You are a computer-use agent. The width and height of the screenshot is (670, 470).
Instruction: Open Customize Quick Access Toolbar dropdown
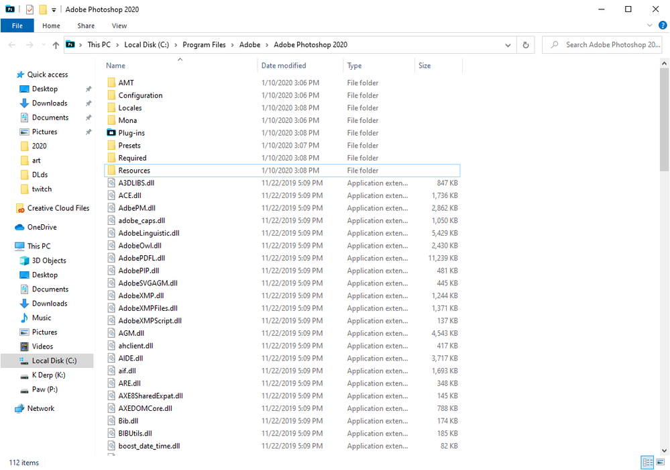pyautogui.click(x=54, y=10)
